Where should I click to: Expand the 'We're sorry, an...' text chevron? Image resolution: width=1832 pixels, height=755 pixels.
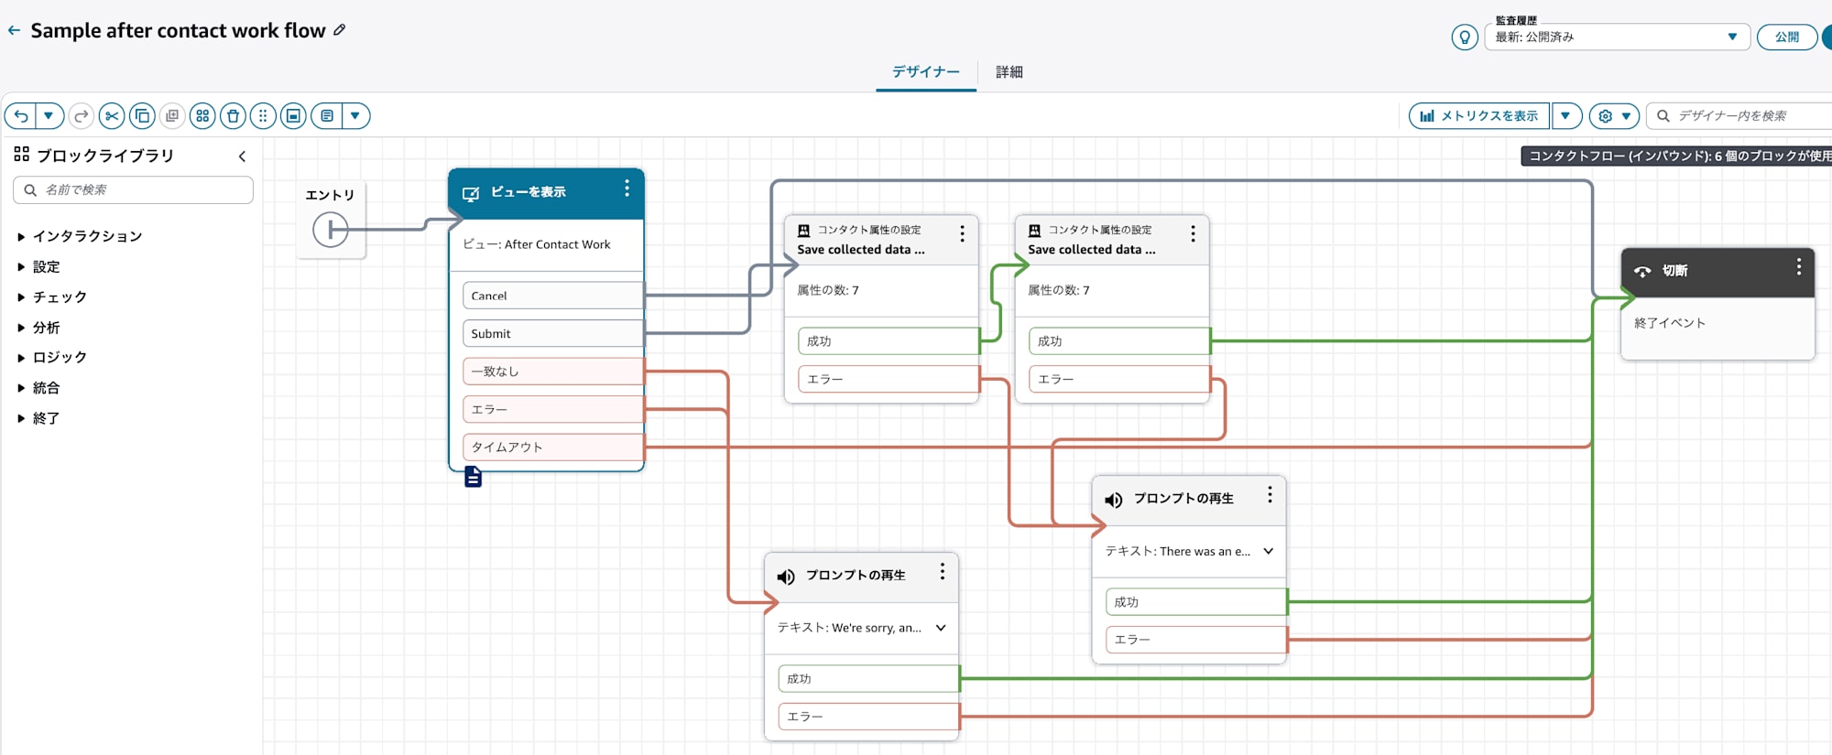[x=941, y=628]
